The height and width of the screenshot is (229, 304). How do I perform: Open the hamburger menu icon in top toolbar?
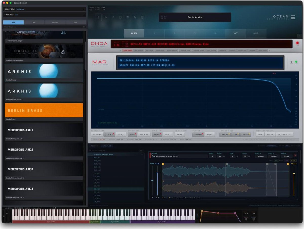[x=127, y=17]
